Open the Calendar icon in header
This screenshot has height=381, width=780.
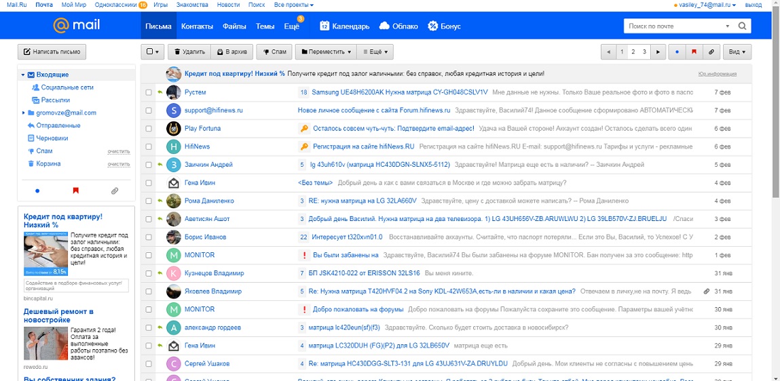pos(324,26)
